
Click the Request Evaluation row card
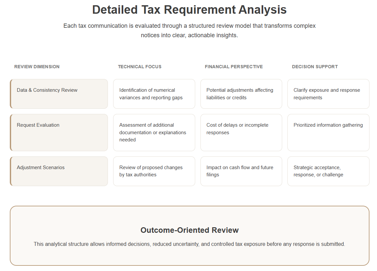click(59, 132)
